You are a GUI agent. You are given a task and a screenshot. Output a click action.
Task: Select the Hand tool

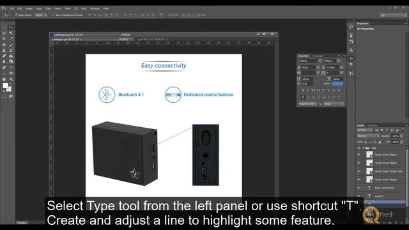click(x=4, y=79)
